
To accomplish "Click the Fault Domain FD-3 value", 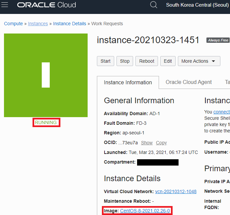I will click(x=141, y=123).
